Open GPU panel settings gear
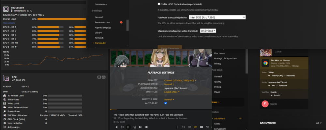Viewport: 326px width, 130px height. point(99,77)
